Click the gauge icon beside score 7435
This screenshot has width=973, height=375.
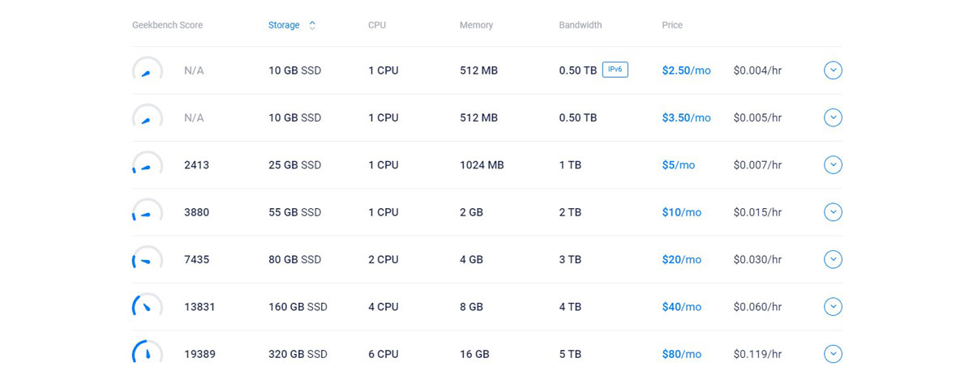pos(148,258)
